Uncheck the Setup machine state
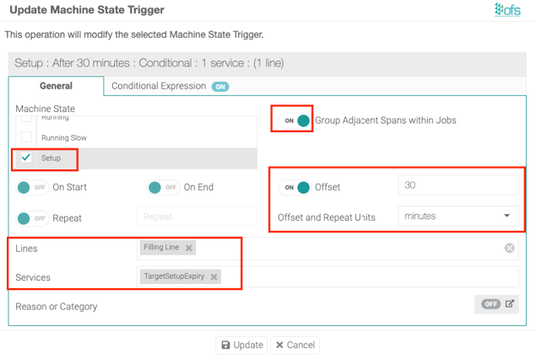536x359 pixels. (26, 158)
